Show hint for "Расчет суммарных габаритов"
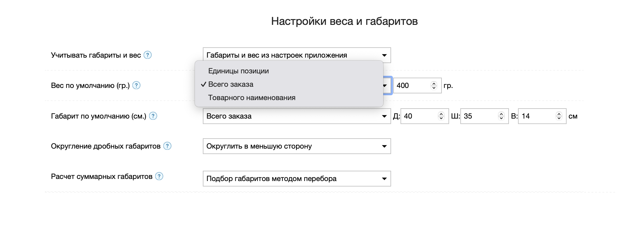 point(159,176)
